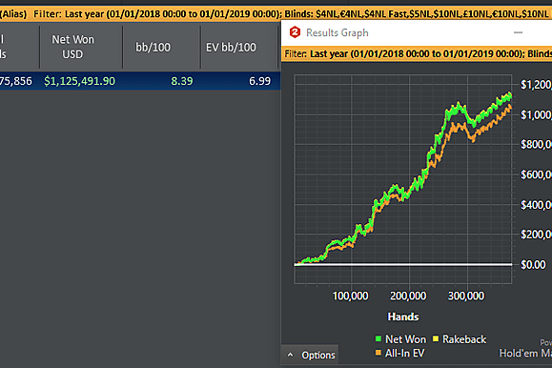Click the Net Won legend label
This screenshot has width=552, height=368.
405,339
